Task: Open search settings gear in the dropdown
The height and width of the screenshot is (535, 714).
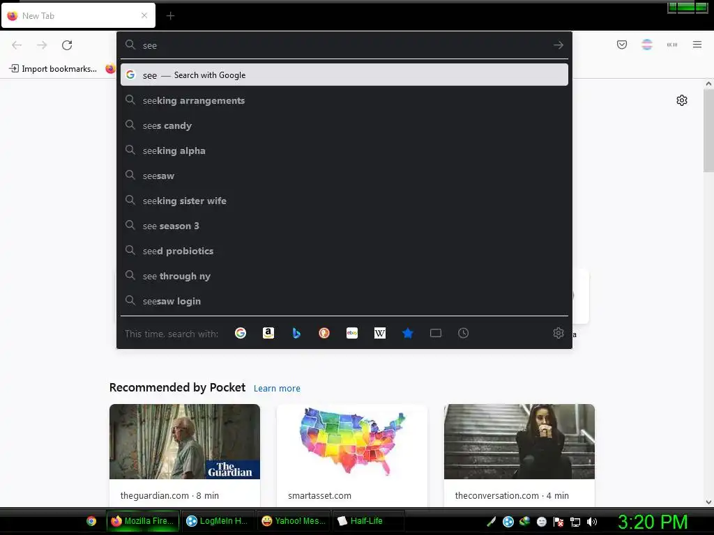Action: click(x=559, y=333)
